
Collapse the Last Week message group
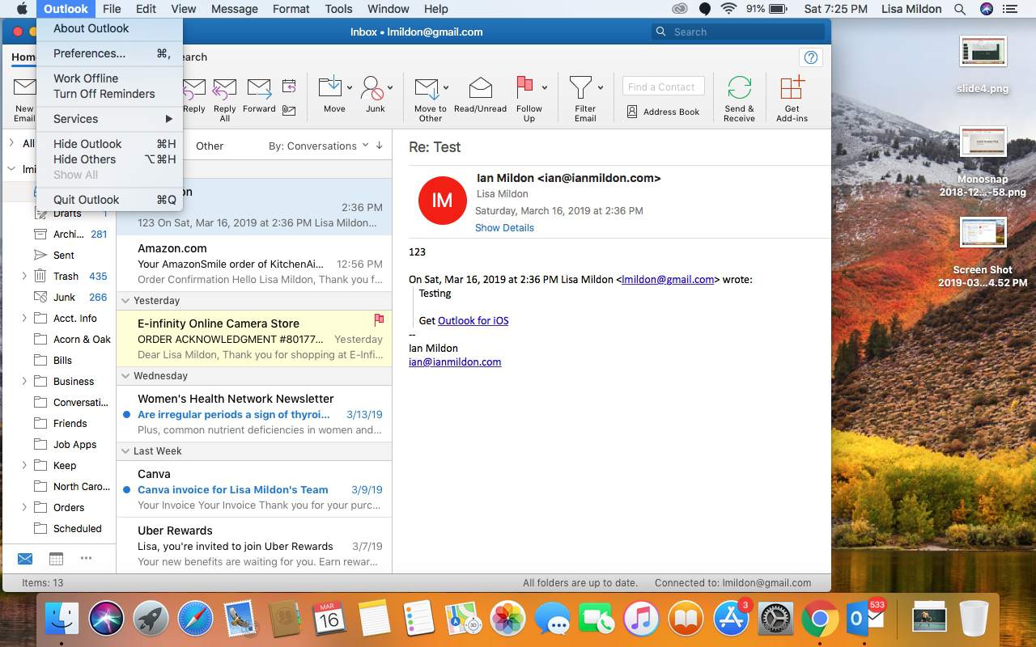126,450
